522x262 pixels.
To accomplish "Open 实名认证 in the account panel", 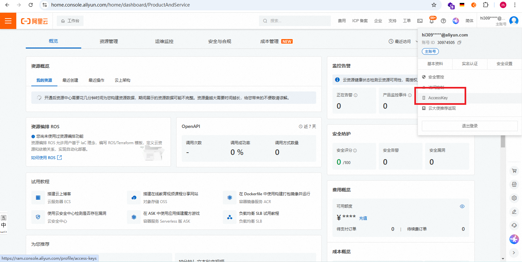I will pos(470,64).
